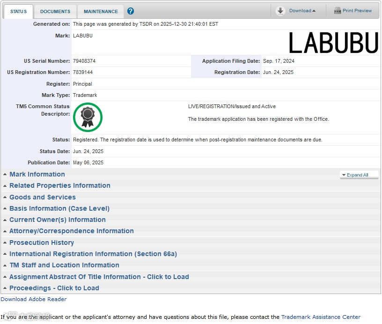Viewport: 382px width, 324px height.
Task: Expand the Goods and Services section
Action: click(x=43, y=197)
